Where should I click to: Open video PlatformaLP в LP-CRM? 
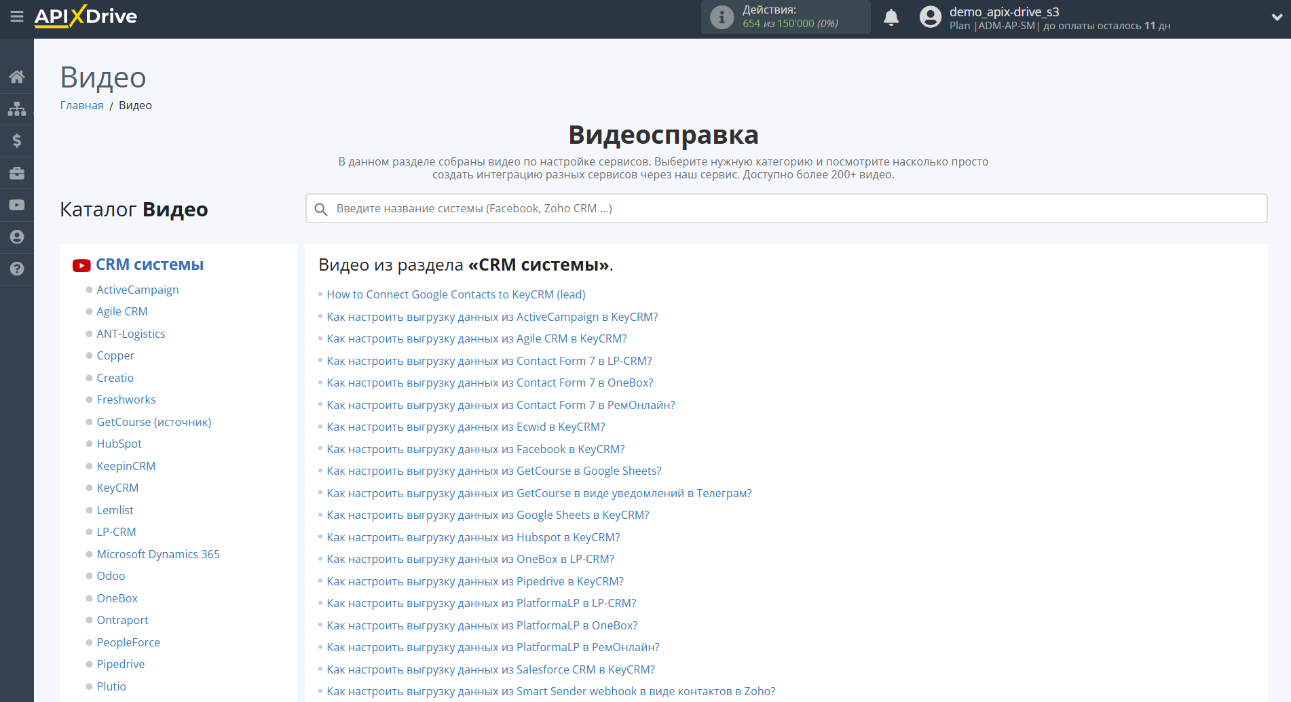481,603
